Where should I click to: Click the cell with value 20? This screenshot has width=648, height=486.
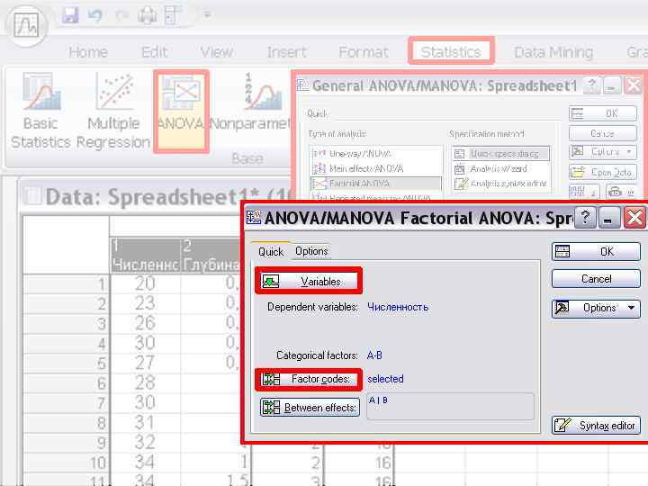145,283
